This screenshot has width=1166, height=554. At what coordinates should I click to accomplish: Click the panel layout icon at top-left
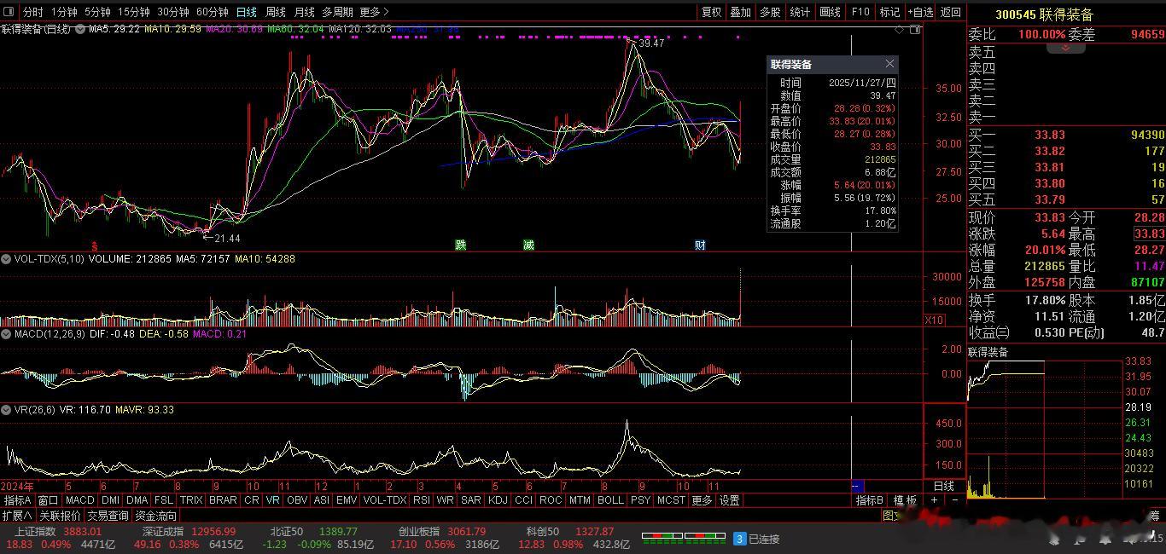(x=9, y=12)
